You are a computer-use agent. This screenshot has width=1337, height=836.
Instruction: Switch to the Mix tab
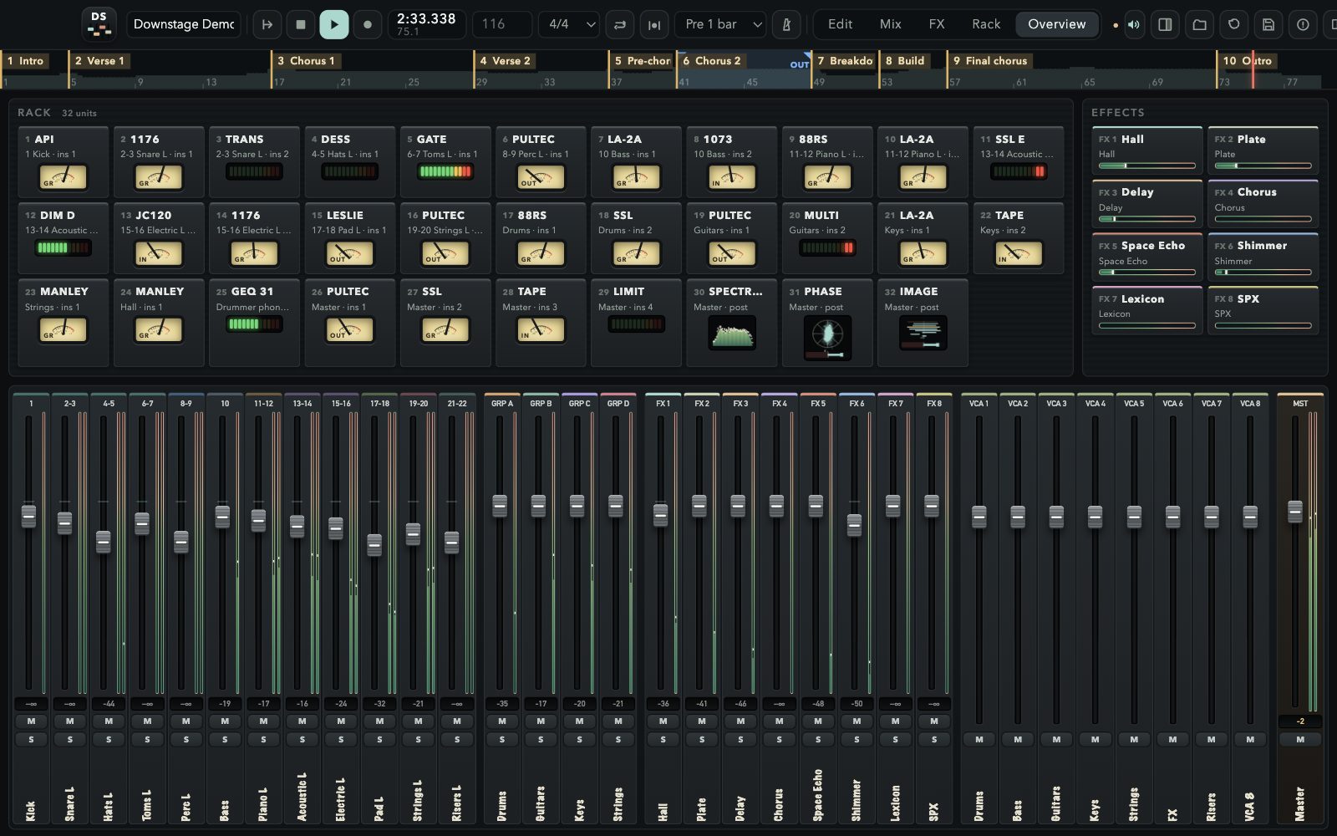point(890,24)
